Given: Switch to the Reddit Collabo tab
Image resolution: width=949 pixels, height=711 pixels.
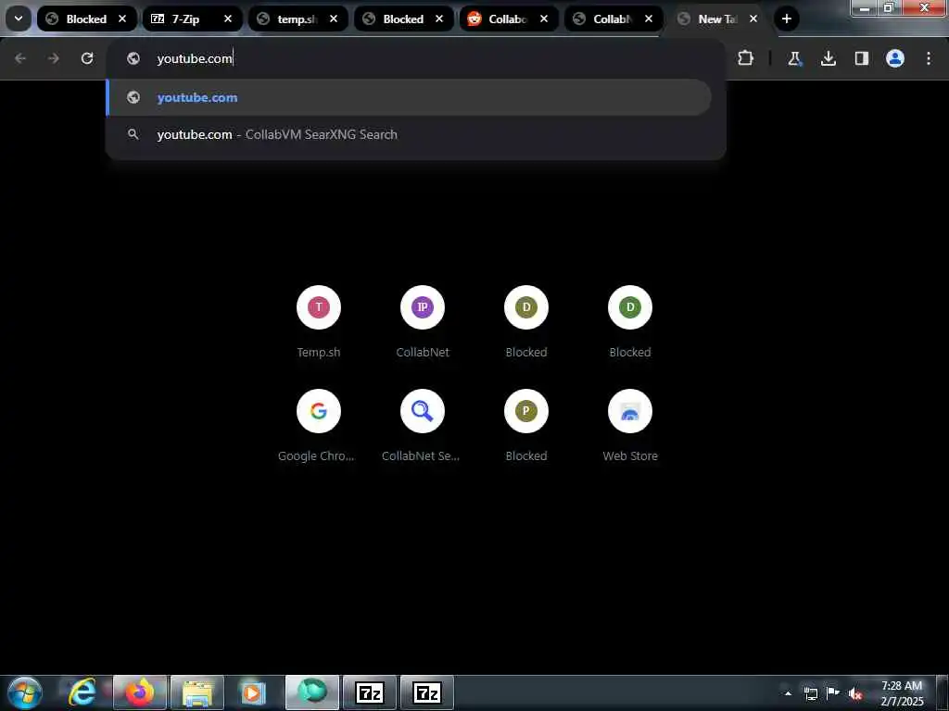Looking at the screenshot, I should click(x=509, y=19).
